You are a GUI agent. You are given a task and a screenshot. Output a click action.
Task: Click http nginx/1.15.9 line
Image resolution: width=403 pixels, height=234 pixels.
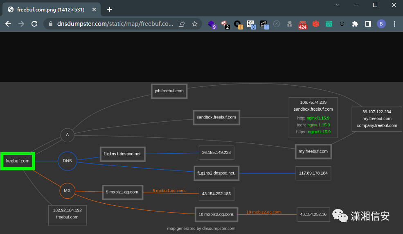pyautogui.click(x=313, y=118)
